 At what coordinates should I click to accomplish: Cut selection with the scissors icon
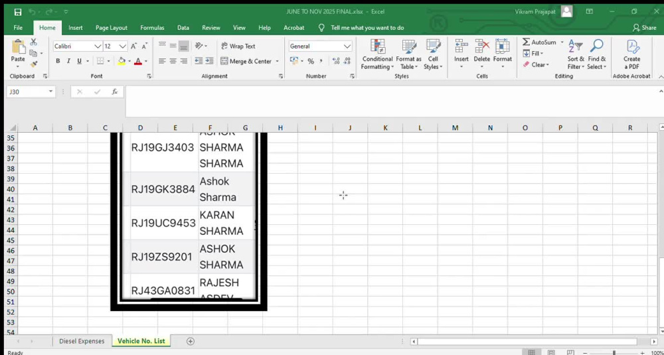coord(33,42)
